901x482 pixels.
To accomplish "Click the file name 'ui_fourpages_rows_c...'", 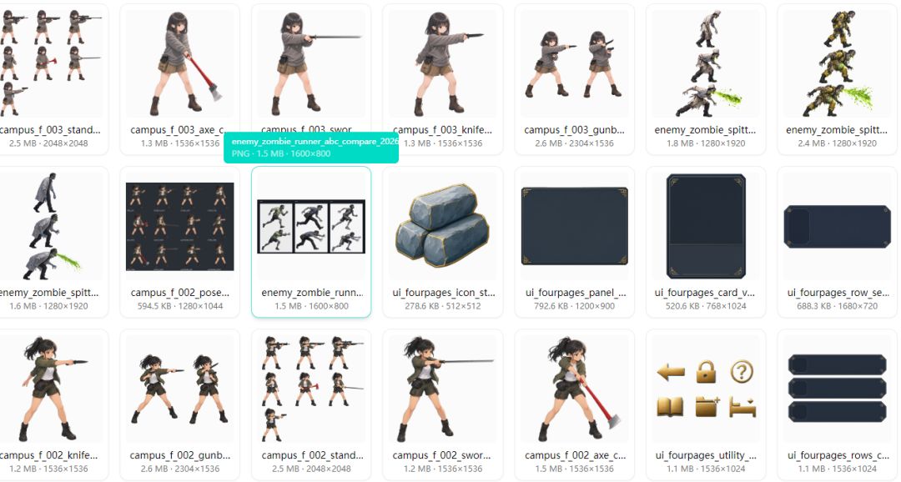I will pyautogui.click(x=838, y=455).
